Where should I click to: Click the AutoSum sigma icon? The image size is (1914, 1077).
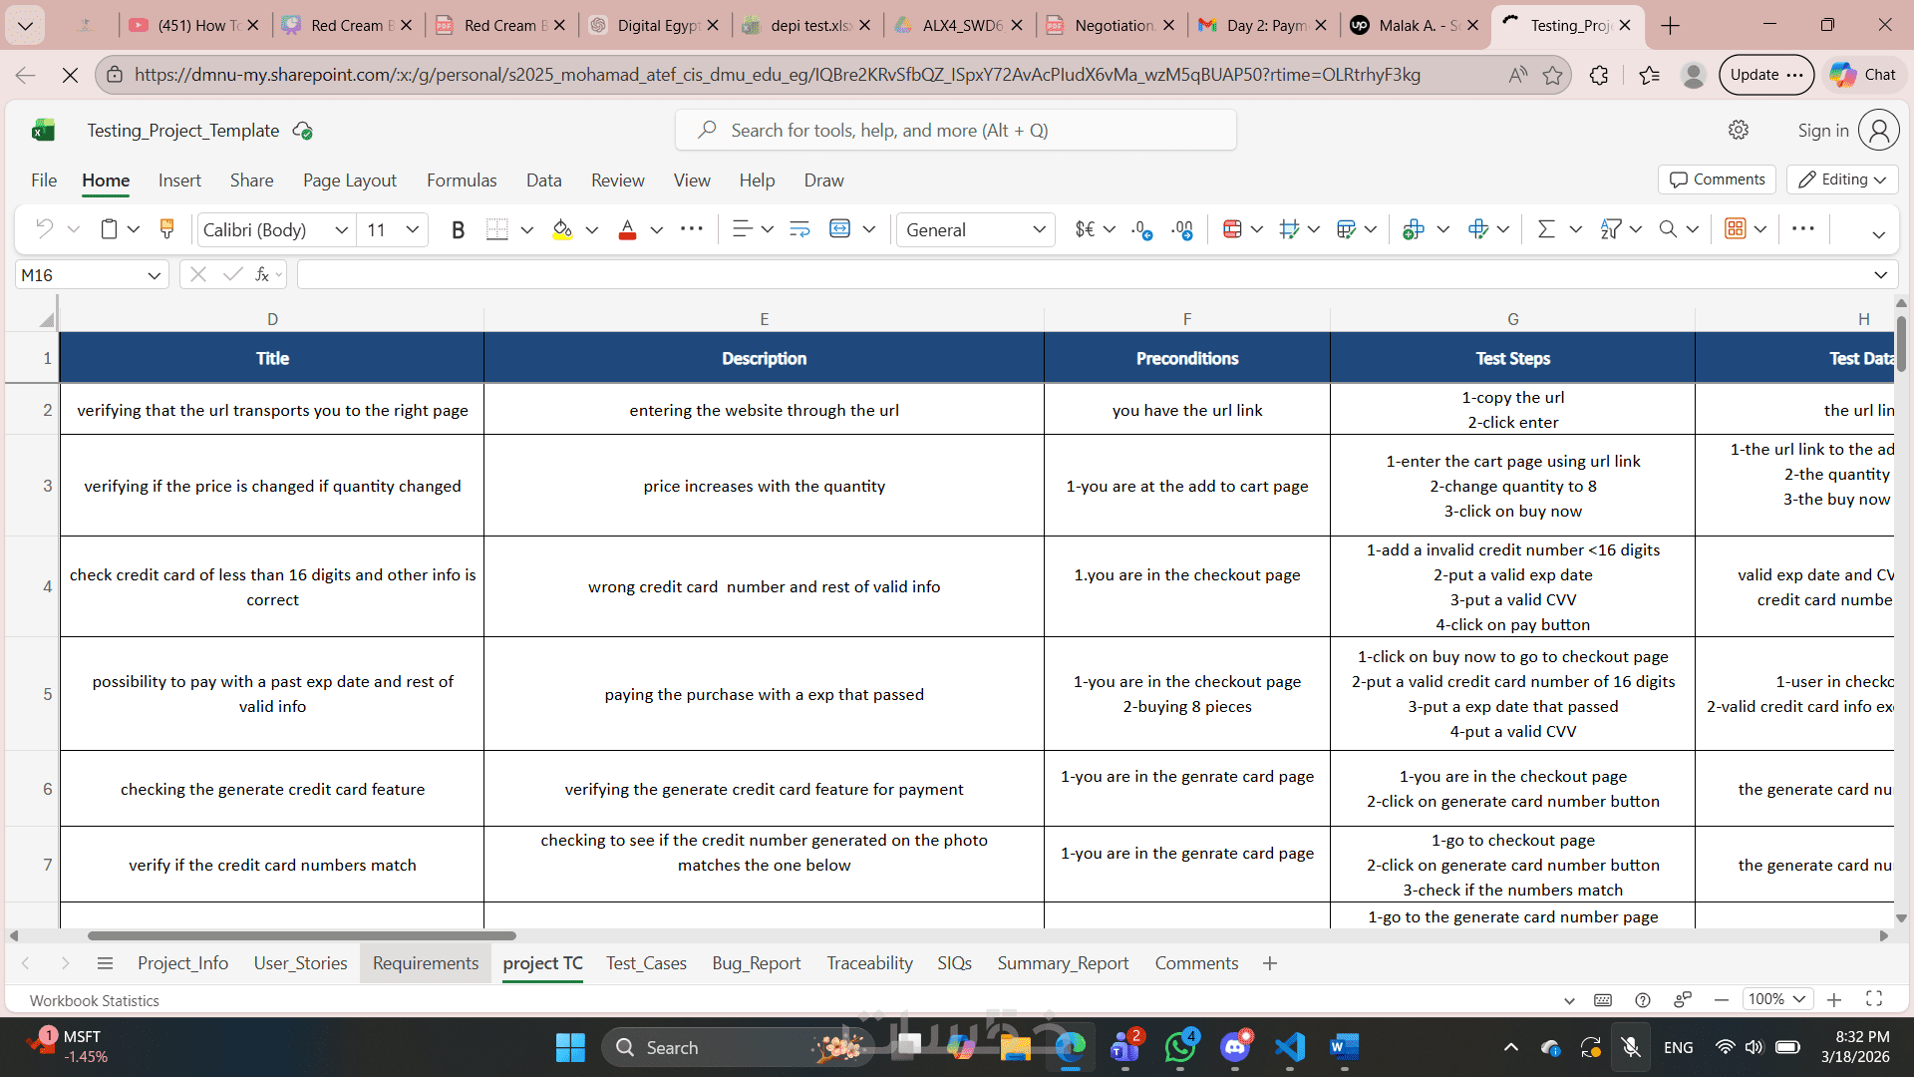coord(1546,229)
